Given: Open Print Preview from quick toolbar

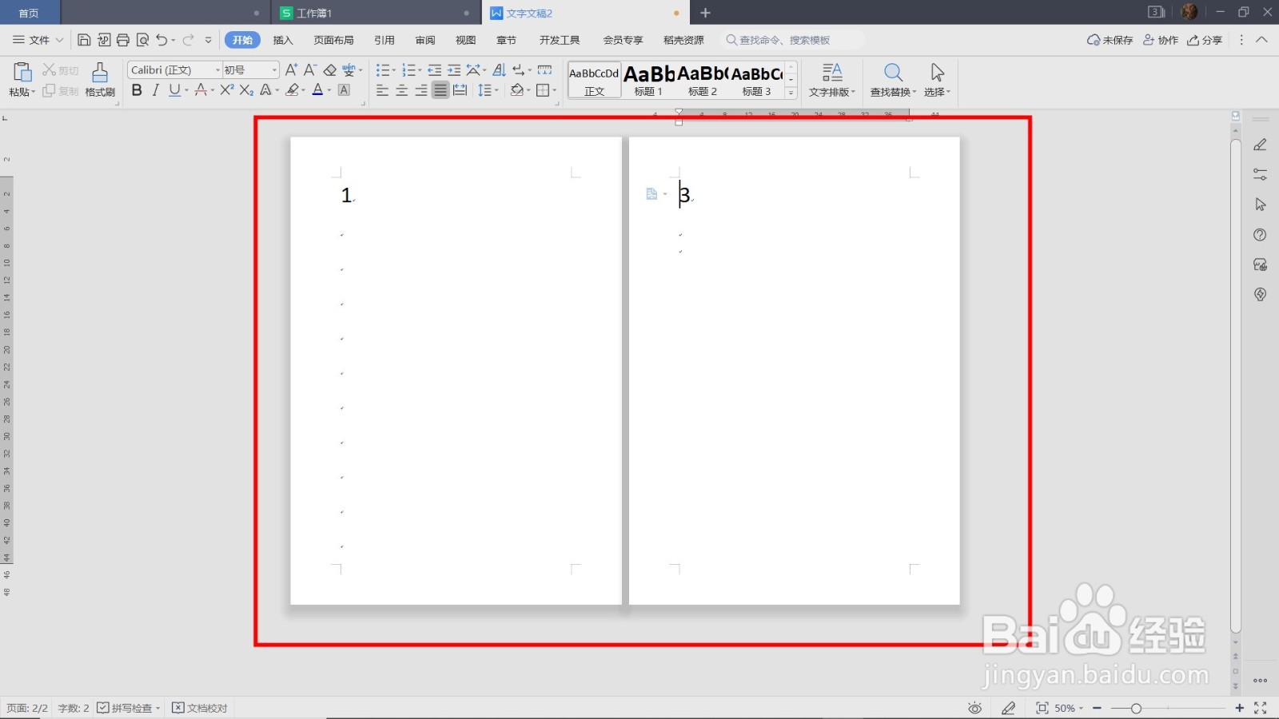Looking at the screenshot, I should pos(143,40).
